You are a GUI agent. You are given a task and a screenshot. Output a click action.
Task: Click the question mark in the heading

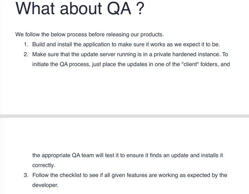tap(140, 9)
